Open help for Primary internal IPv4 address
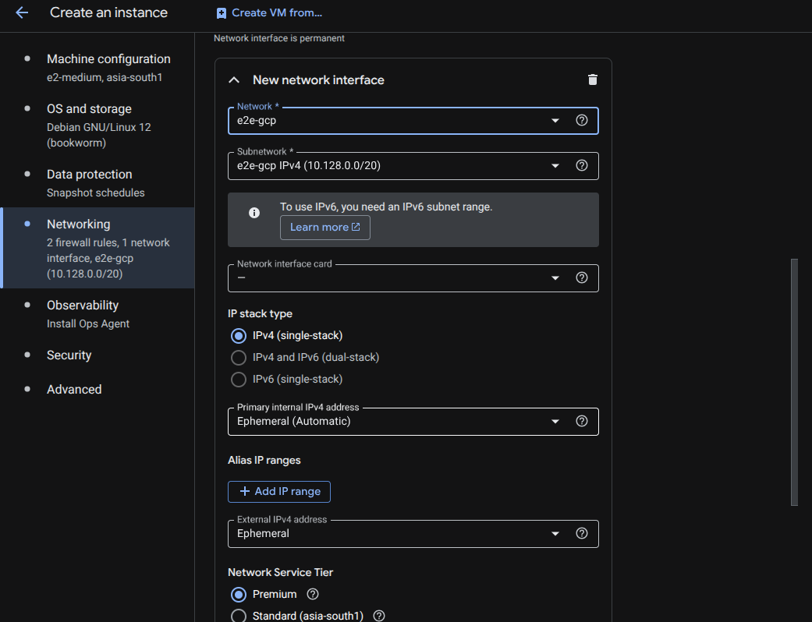Viewport: 812px width, 622px height. point(582,421)
